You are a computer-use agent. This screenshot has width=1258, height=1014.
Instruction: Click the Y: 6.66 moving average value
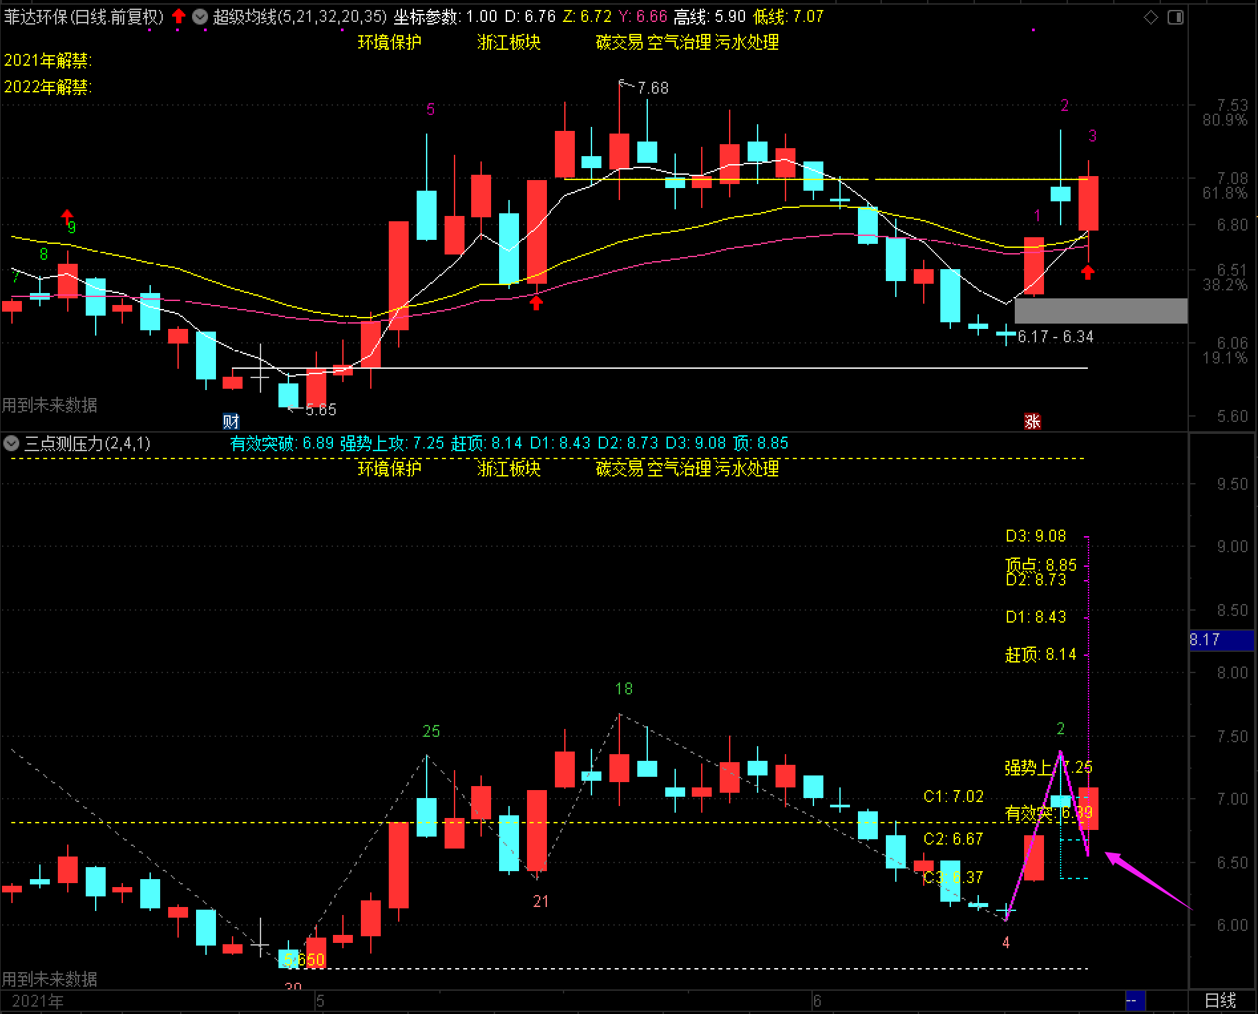643,17
